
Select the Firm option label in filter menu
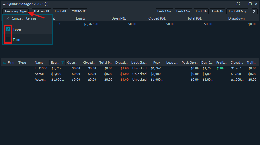(x=17, y=39)
